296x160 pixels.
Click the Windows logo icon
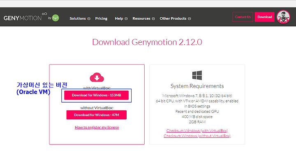pyautogui.click(x=197, y=75)
